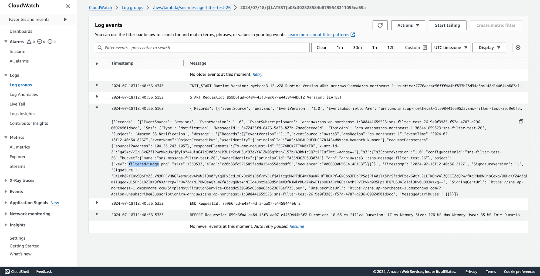Click the filter bar search icon
Viewport: 540px width, 276px height.
point(100,48)
